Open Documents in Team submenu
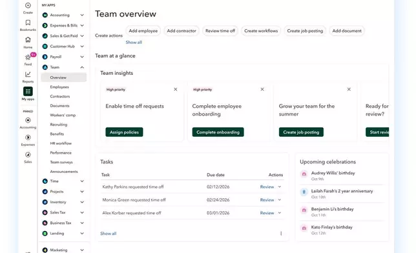The height and width of the screenshot is (253, 416). pos(59,106)
